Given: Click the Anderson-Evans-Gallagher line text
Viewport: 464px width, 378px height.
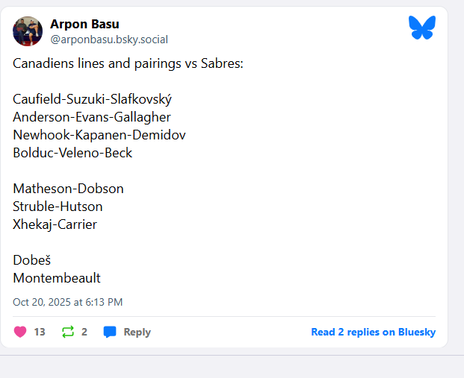Looking at the screenshot, I should pyautogui.click(x=92, y=117).
